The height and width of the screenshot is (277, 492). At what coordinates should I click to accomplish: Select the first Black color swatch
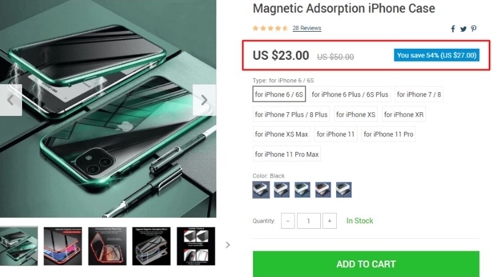pyautogui.click(x=261, y=190)
